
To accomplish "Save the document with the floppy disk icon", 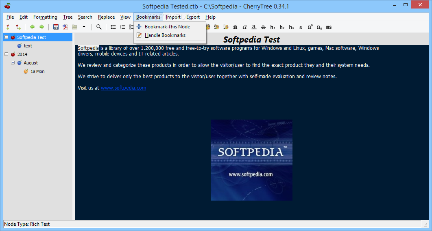I will (56, 27).
